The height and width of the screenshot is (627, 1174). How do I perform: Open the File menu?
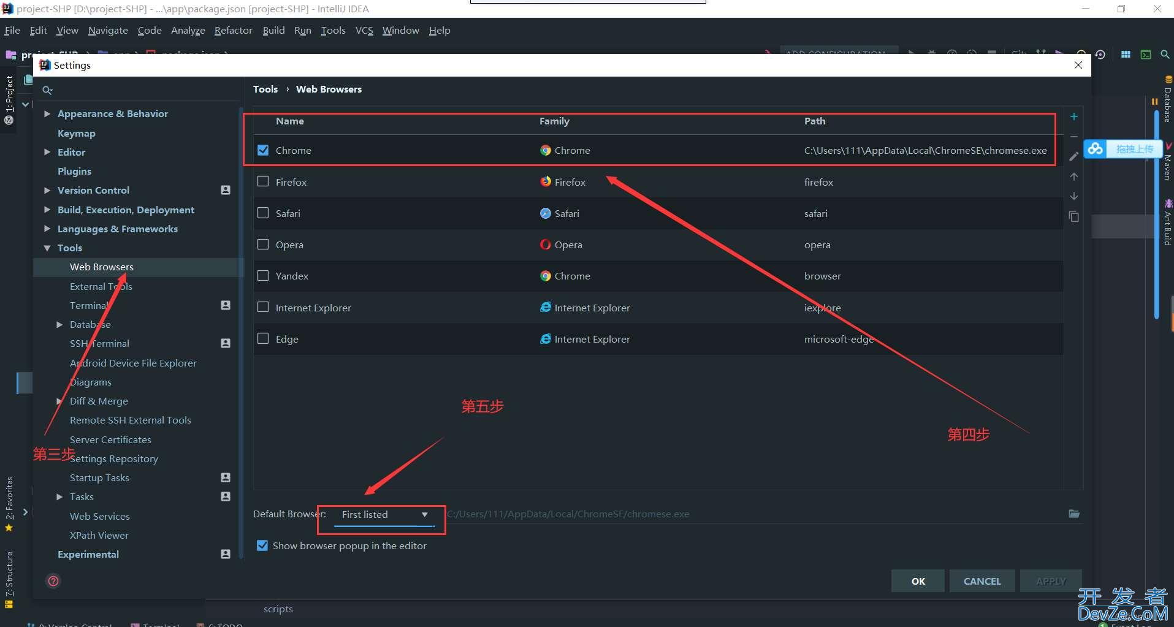click(12, 30)
